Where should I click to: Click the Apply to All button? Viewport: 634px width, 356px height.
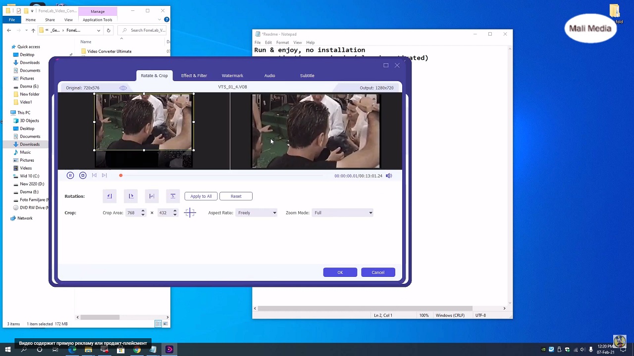click(201, 196)
